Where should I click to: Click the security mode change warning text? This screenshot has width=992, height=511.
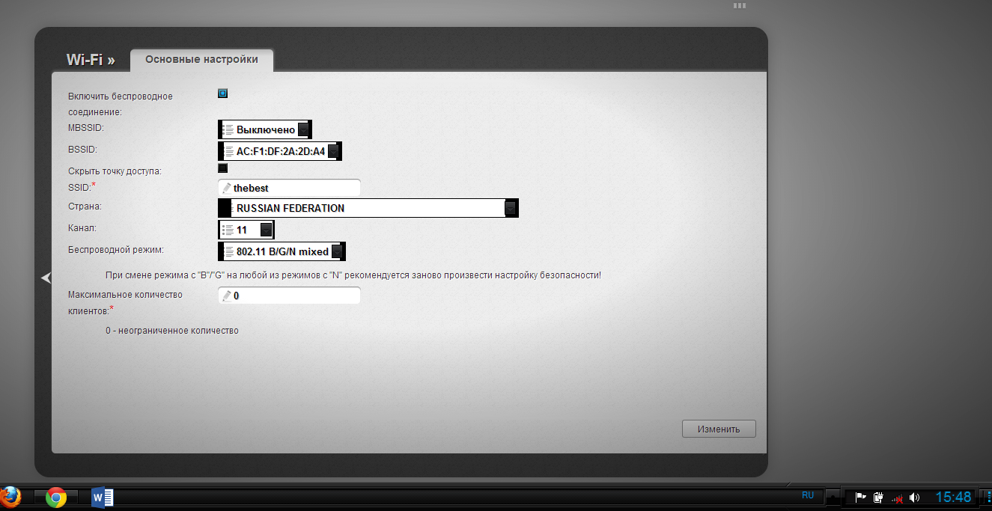point(353,275)
